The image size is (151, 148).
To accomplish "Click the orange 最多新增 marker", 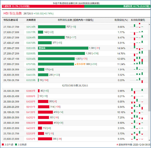I will pos(80,64).
